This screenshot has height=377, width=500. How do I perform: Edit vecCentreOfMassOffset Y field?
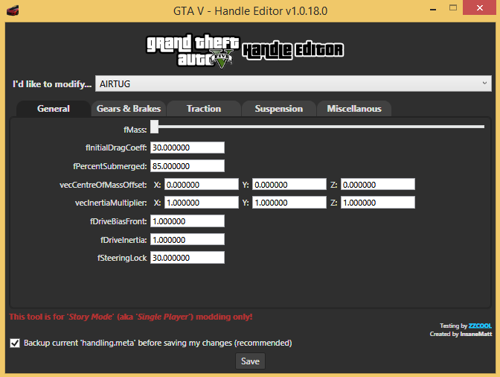289,185
